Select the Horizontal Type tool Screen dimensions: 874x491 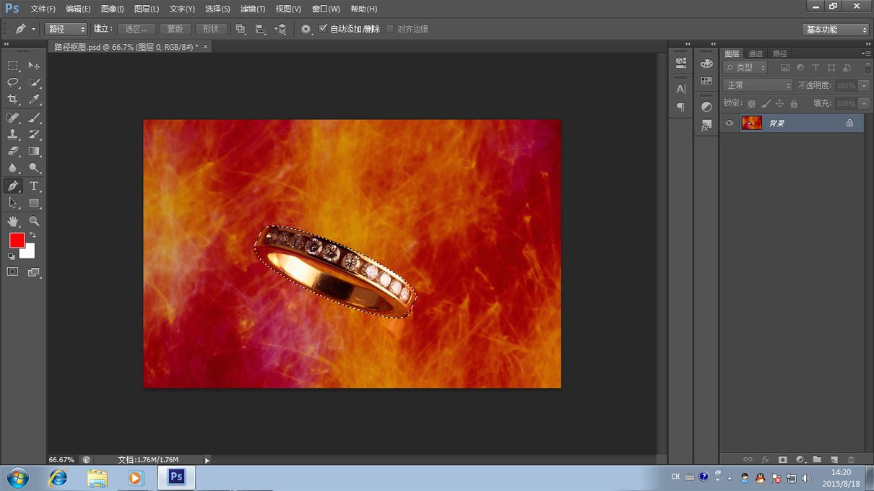[x=34, y=186]
